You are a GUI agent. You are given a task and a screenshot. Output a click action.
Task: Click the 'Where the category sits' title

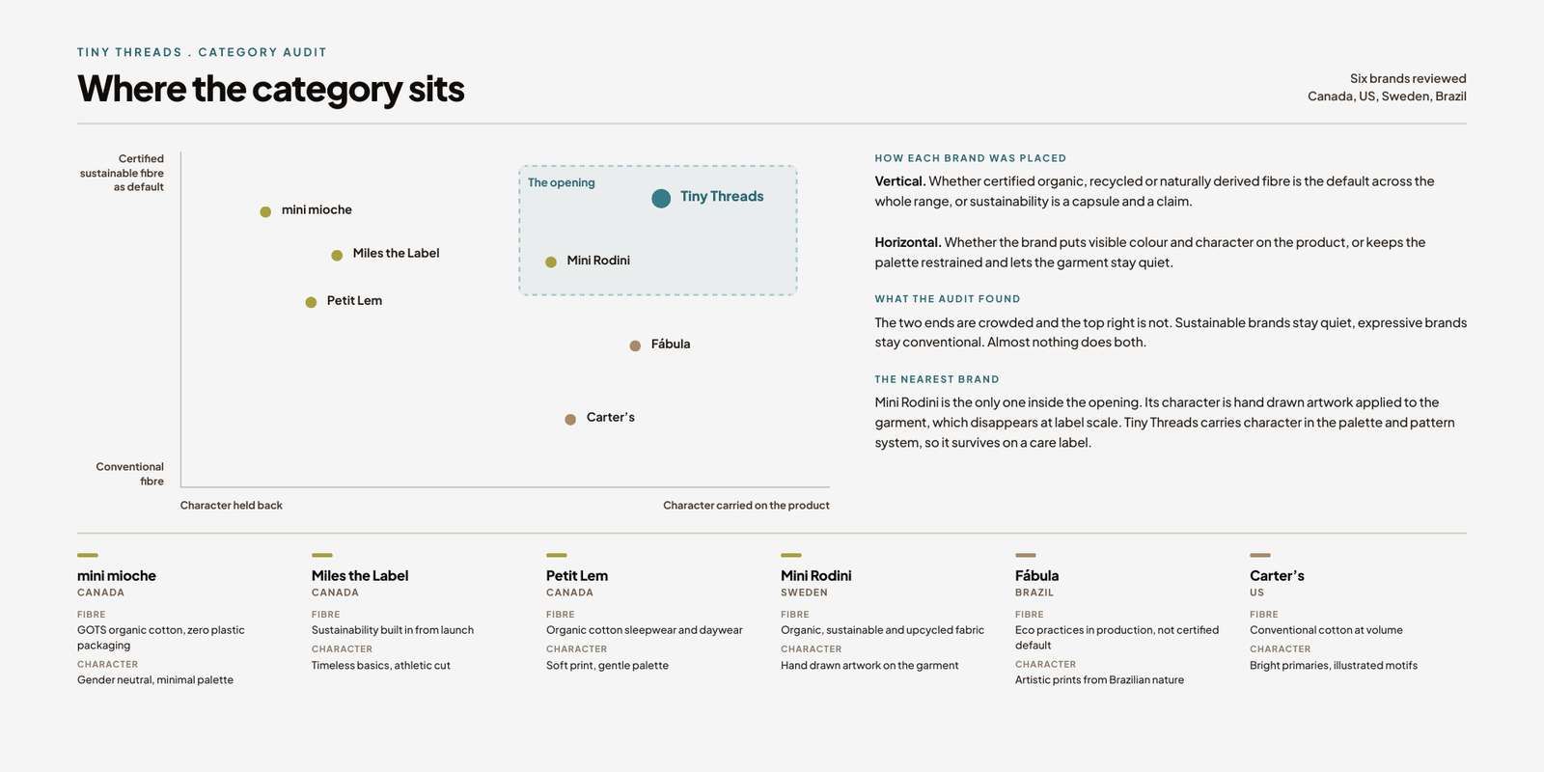pos(271,89)
